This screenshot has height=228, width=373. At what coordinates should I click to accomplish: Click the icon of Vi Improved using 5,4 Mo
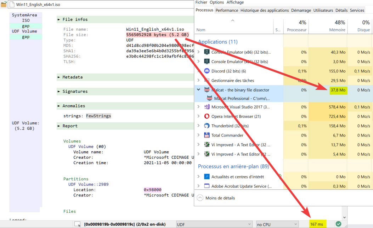pos(207,154)
